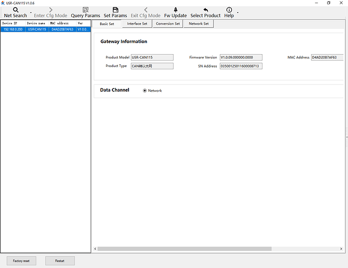348x268 pixels.
Task: Click the horizontal scrollbar's right arrow
Action: (x=342, y=249)
